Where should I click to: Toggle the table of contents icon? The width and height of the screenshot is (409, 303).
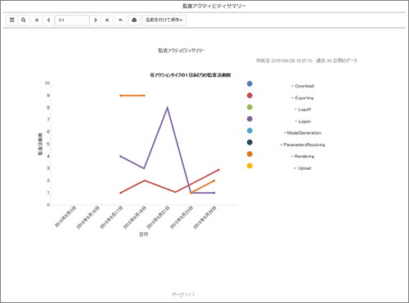11,20
